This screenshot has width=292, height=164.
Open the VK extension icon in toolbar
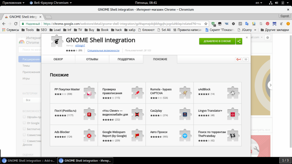(226, 24)
